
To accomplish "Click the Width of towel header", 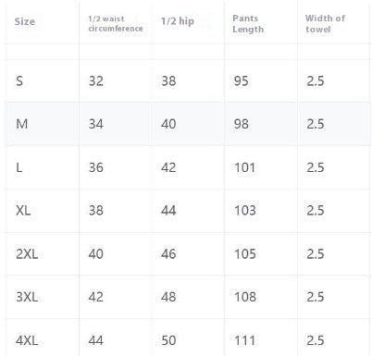I will pos(325,24).
